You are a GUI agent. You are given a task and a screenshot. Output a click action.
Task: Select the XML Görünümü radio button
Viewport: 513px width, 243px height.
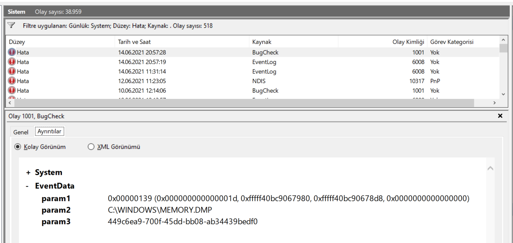point(91,147)
